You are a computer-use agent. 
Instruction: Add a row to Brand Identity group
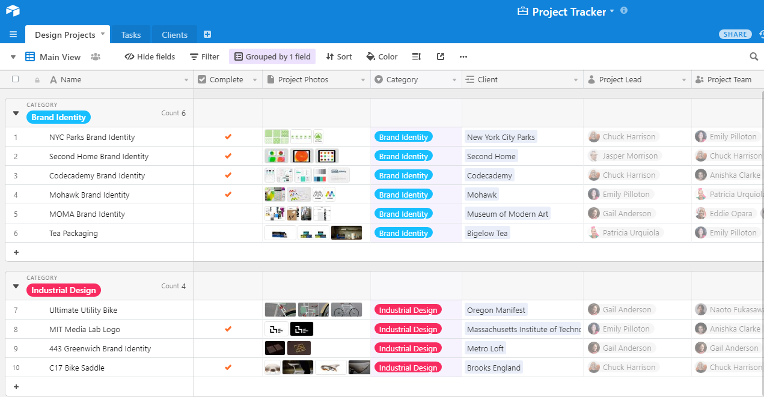[16, 252]
